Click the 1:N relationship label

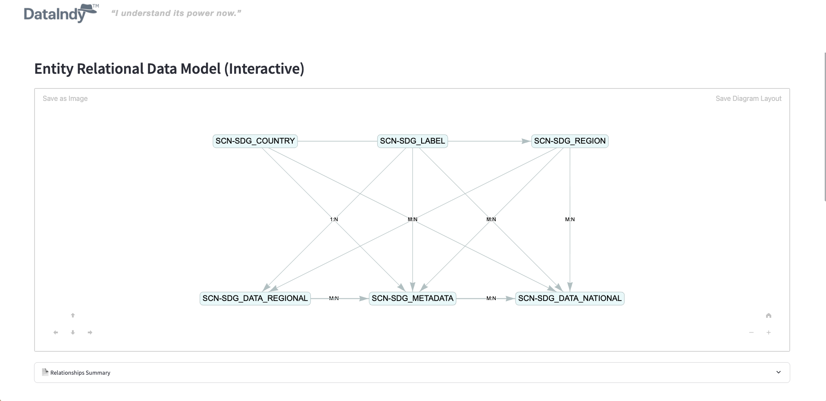333,219
